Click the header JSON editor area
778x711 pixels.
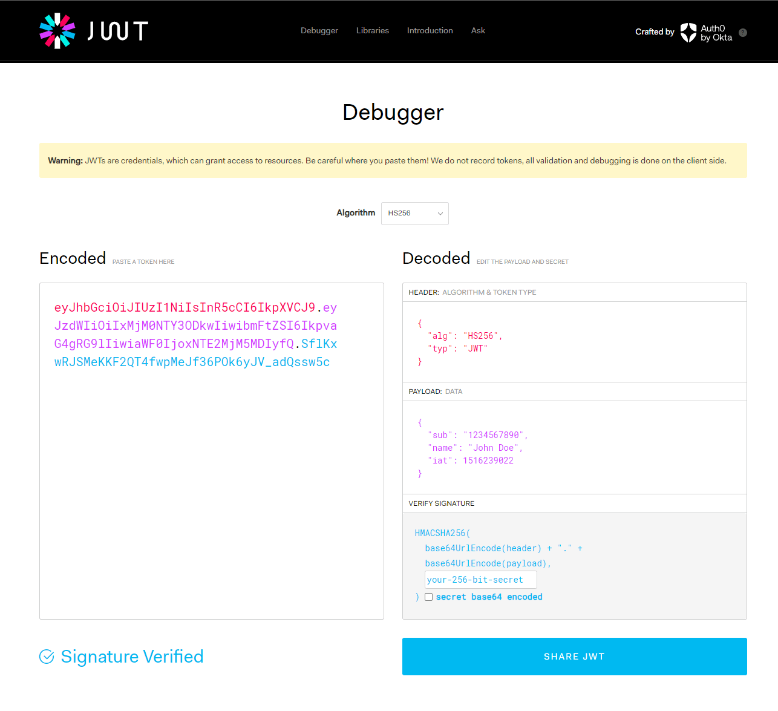574,342
